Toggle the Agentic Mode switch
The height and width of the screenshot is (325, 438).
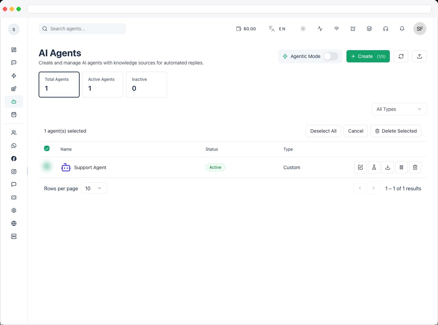click(331, 56)
